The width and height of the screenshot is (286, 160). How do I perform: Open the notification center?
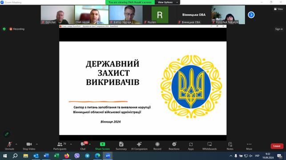[280, 156]
